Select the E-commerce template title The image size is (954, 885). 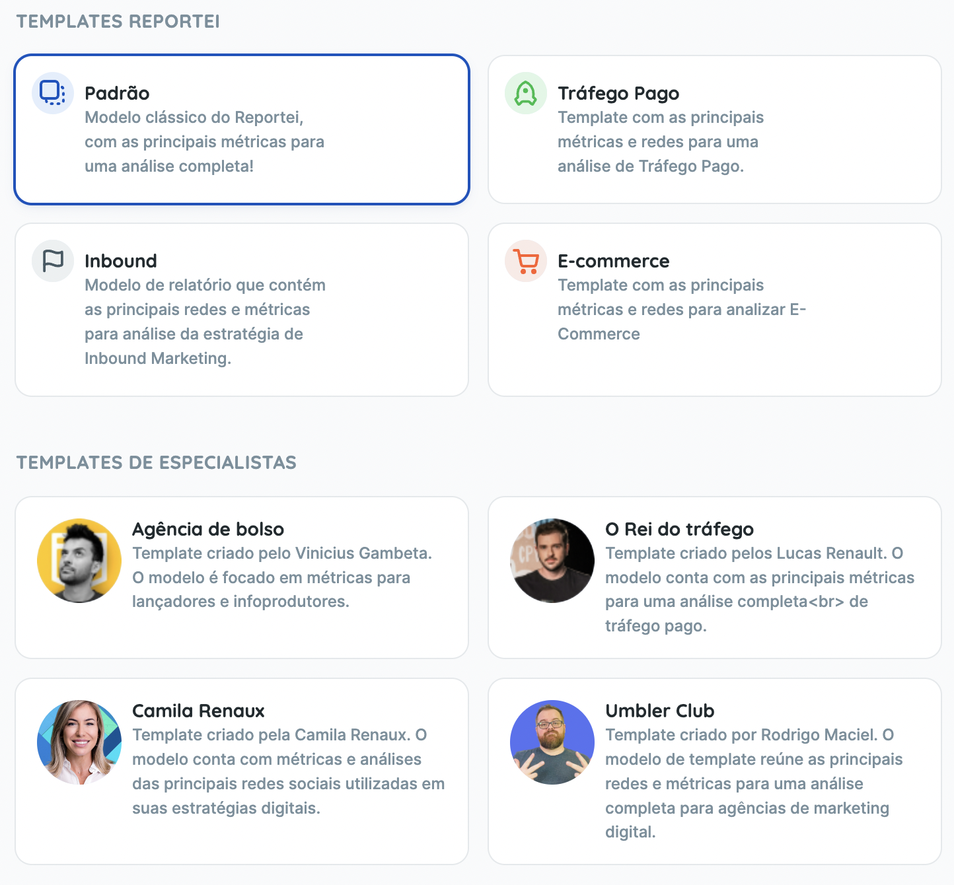(x=614, y=261)
